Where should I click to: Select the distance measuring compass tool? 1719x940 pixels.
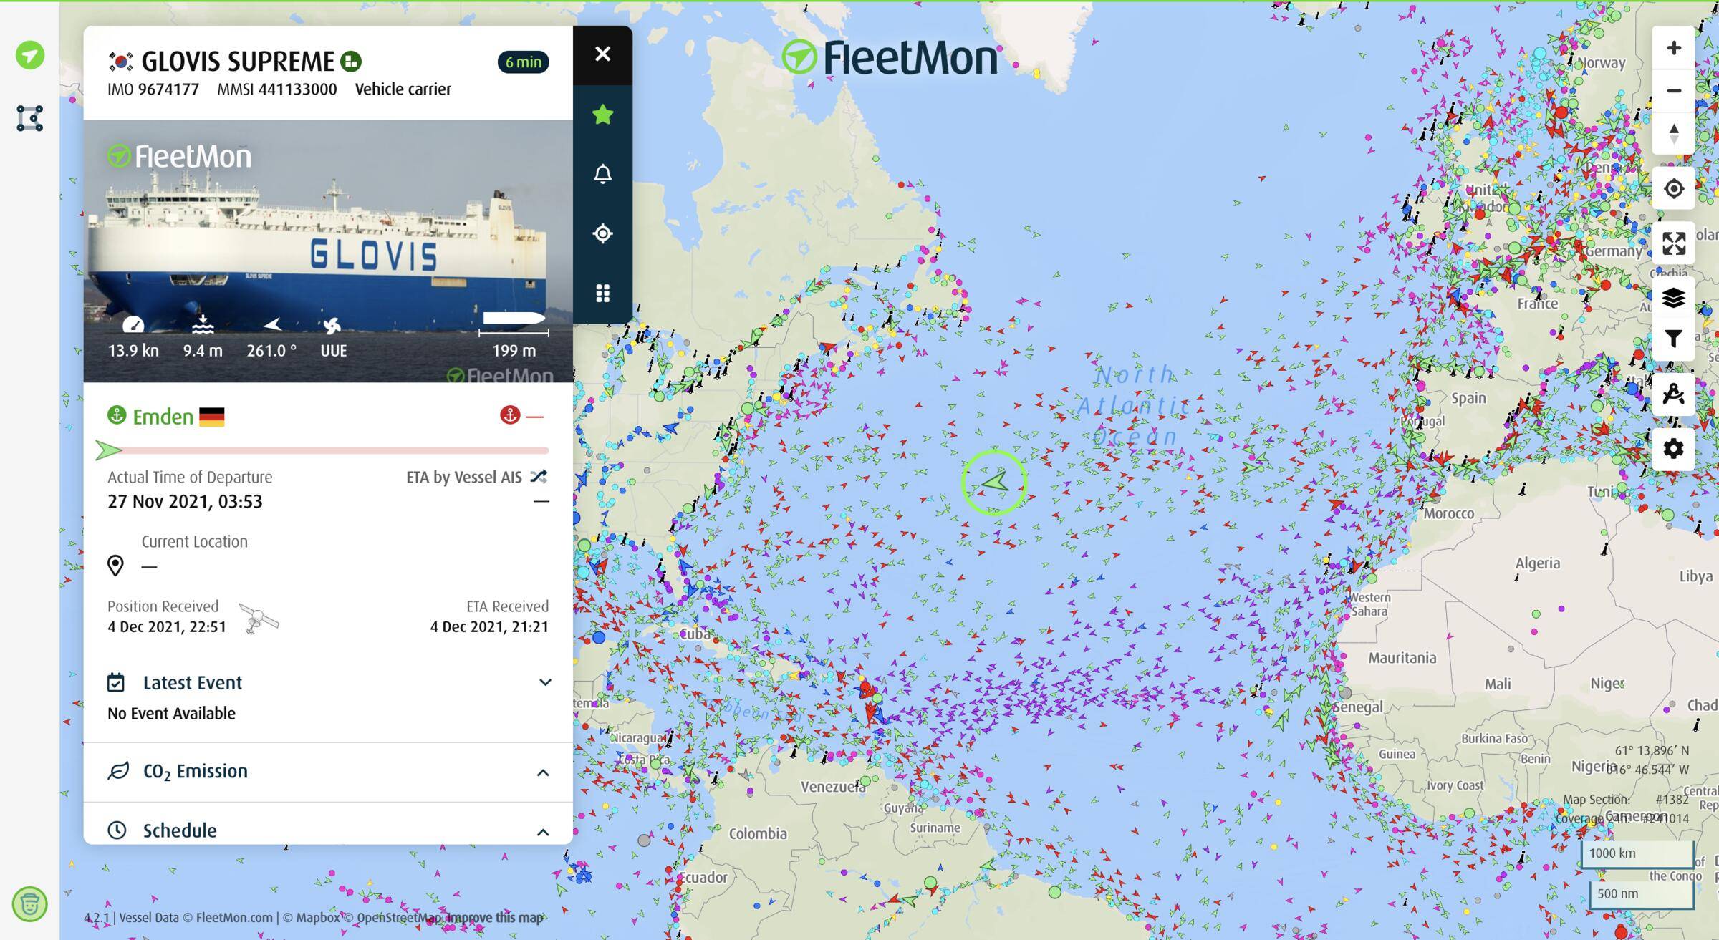(1673, 394)
